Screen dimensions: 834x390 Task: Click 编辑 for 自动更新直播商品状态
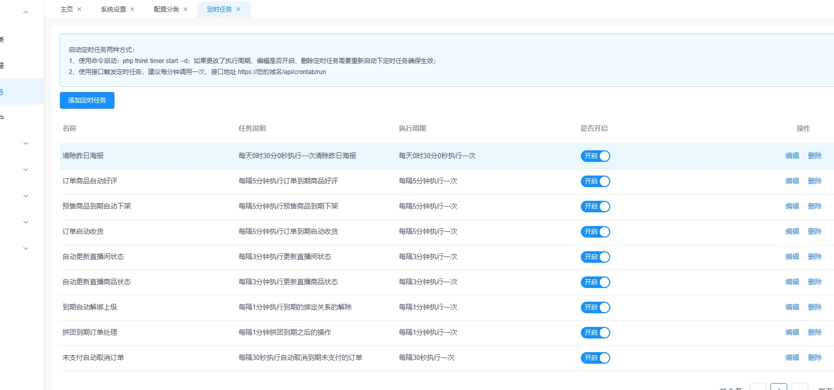tap(792, 282)
